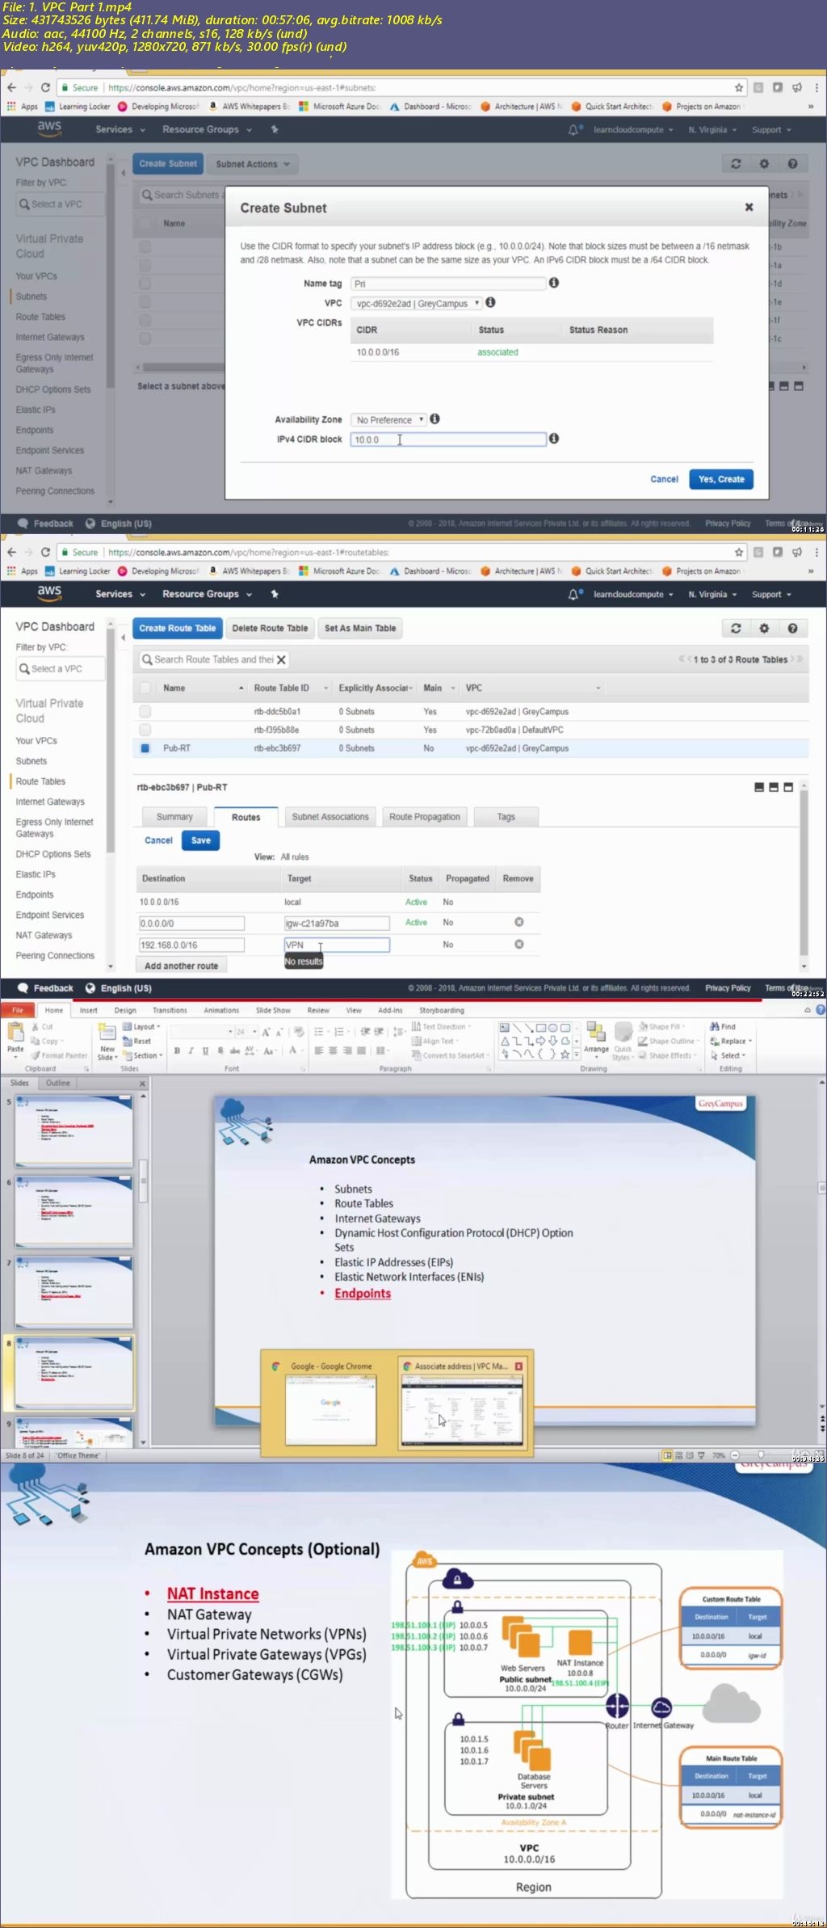Clear the Route Tables search box
The width and height of the screenshot is (827, 1928).
point(281,659)
